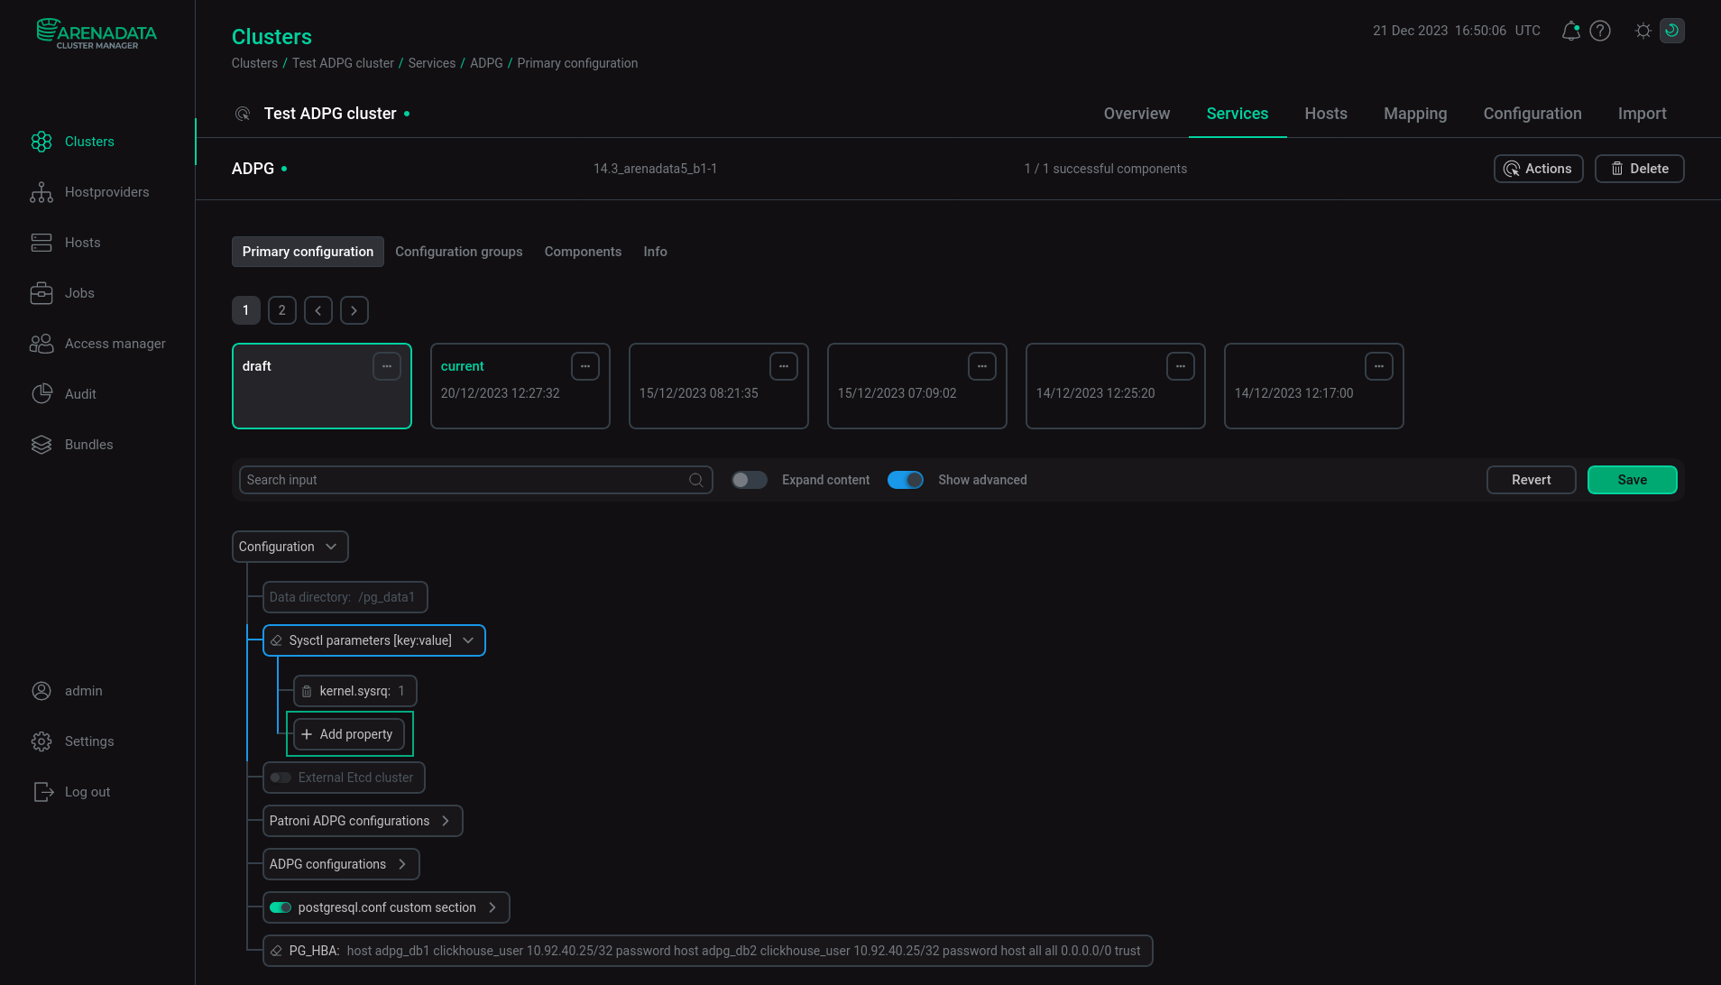Select the current configuration card
Viewport: 1721px width, 985px height.
coord(520,386)
